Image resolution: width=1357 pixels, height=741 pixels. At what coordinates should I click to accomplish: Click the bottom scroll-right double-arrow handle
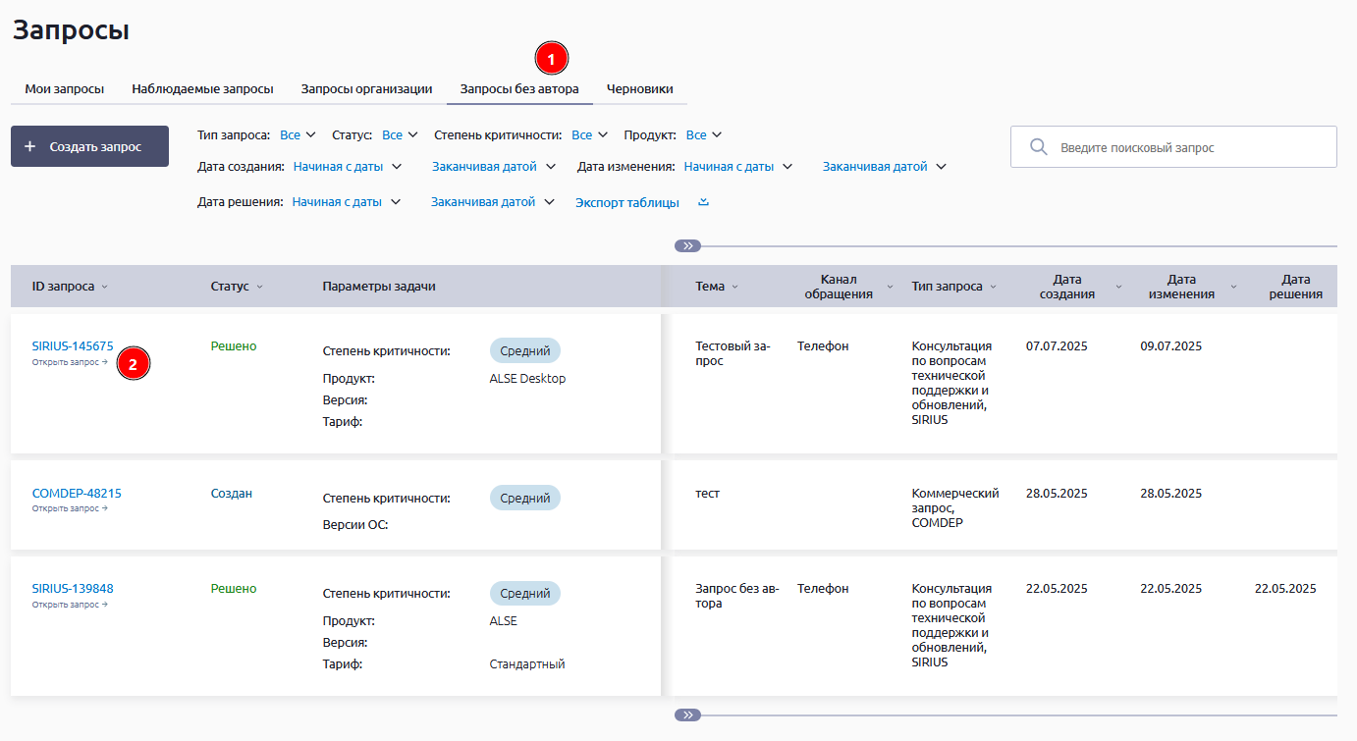click(687, 715)
